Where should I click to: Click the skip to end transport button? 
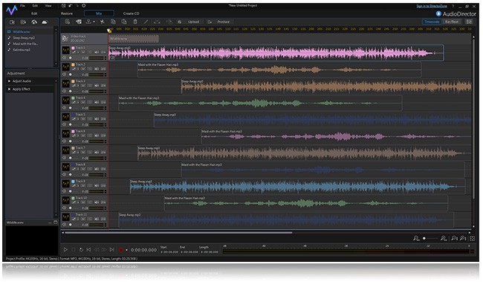pyautogui.click(x=111, y=249)
